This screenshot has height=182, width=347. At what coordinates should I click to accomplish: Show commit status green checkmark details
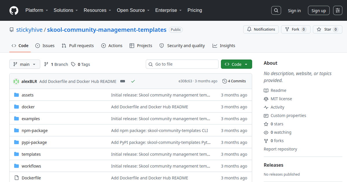(133, 81)
